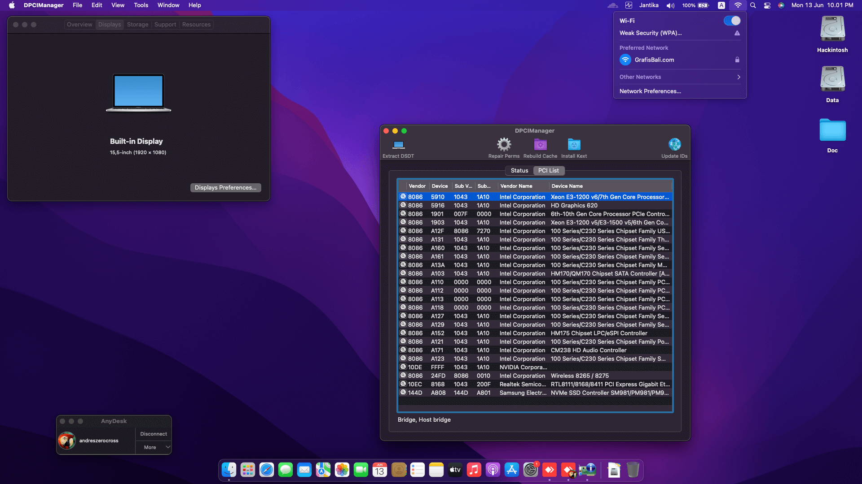Select the HM170/QM170 SATA Controller row
862x484 pixels.
click(535, 274)
